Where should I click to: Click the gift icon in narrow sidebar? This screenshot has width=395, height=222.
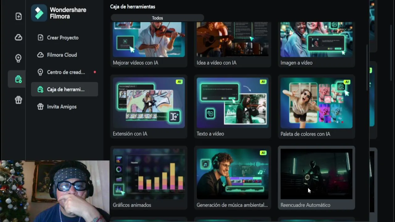[x=19, y=100]
